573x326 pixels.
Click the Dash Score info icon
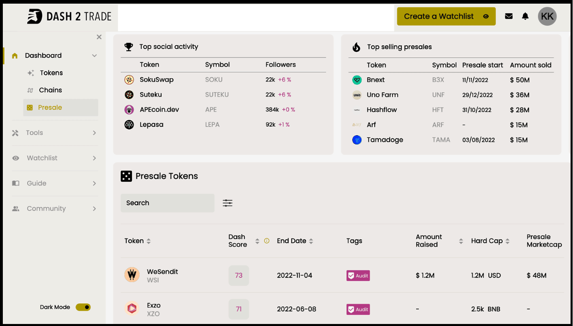(266, 241)
